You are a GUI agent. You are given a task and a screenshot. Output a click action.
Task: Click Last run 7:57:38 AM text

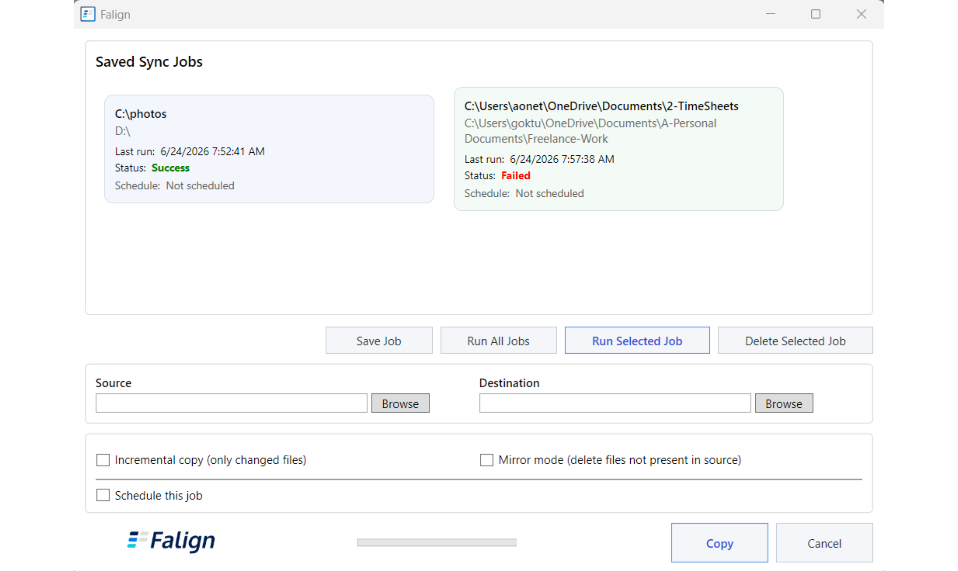(x=539, y=159)
